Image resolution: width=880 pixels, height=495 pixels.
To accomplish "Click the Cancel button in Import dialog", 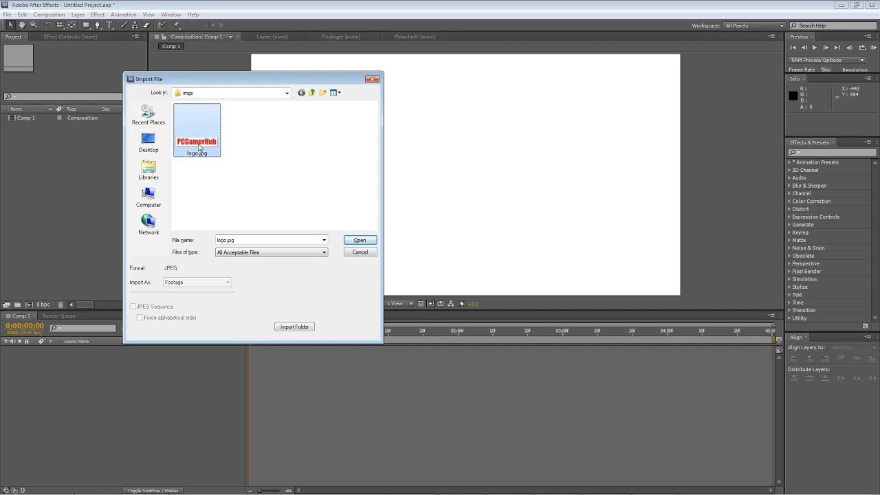I will pos(360,252).
